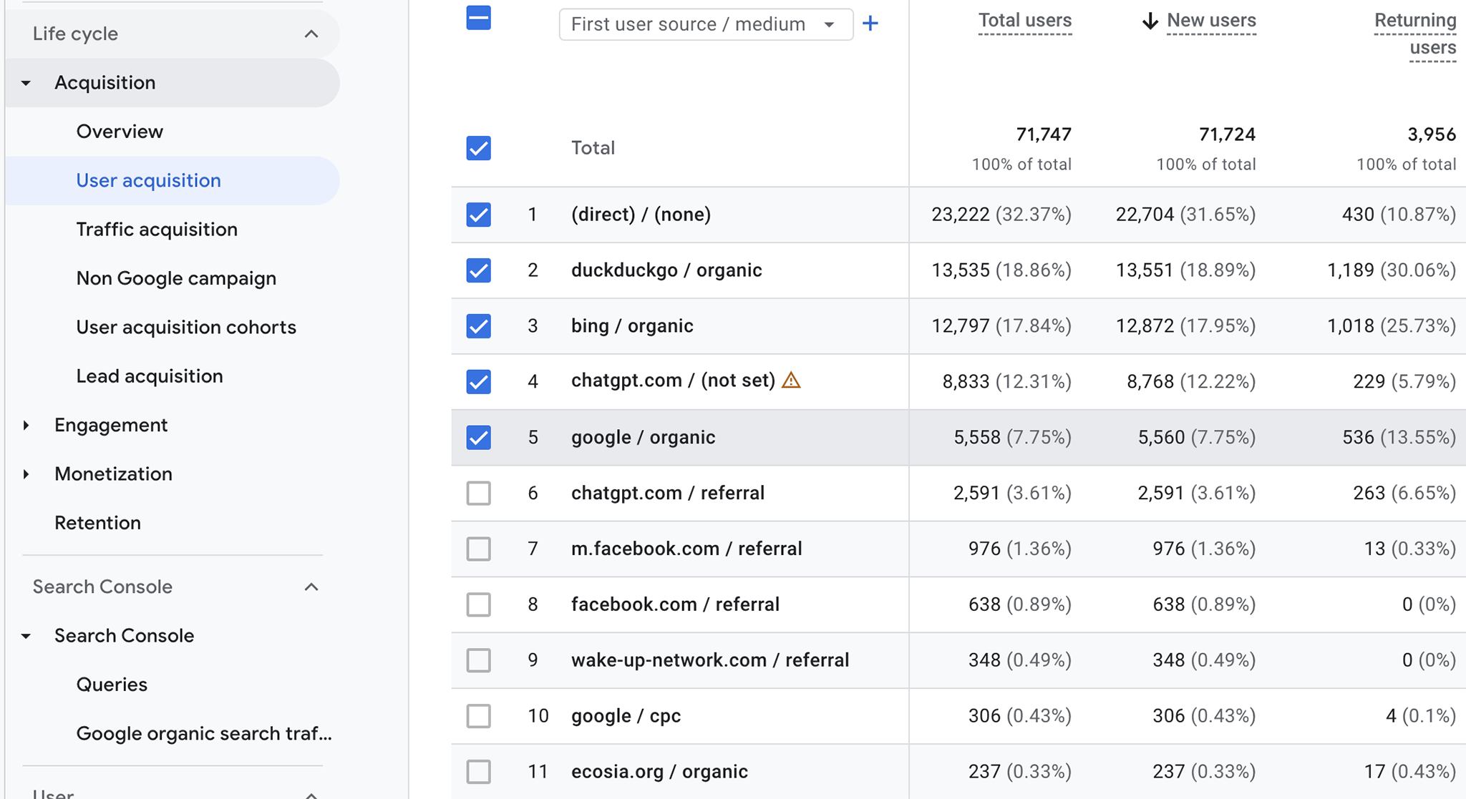The image size is (1466, 799).
Task: Collapse the Life cycle section chevron
Action: [311, 34]
